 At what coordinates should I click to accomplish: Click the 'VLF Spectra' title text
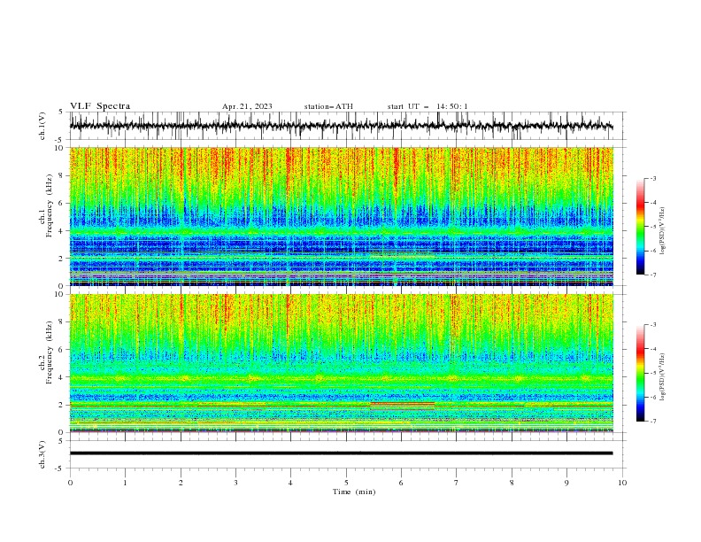pyautogui.click(x=100, y=106)
